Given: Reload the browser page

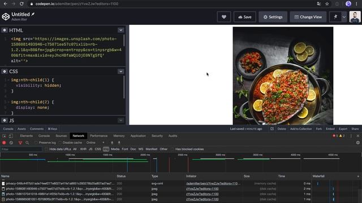Looking at the screenshot, I should [x=21, y=4].
